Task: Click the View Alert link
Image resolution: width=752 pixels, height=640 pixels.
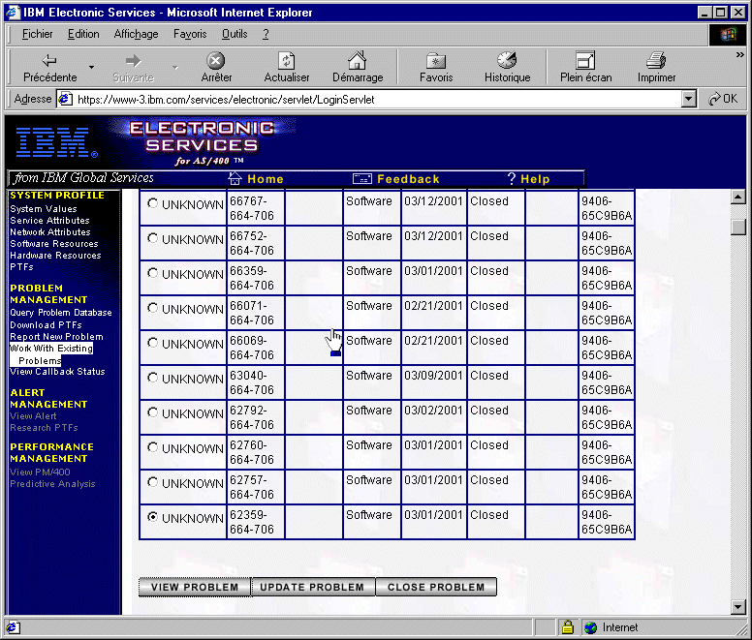Action: (33, 415)
